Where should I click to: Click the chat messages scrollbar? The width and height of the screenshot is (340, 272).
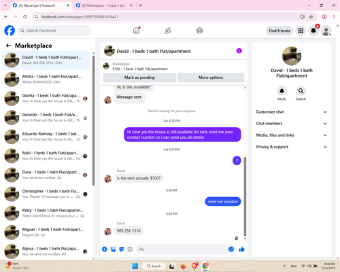245,197
